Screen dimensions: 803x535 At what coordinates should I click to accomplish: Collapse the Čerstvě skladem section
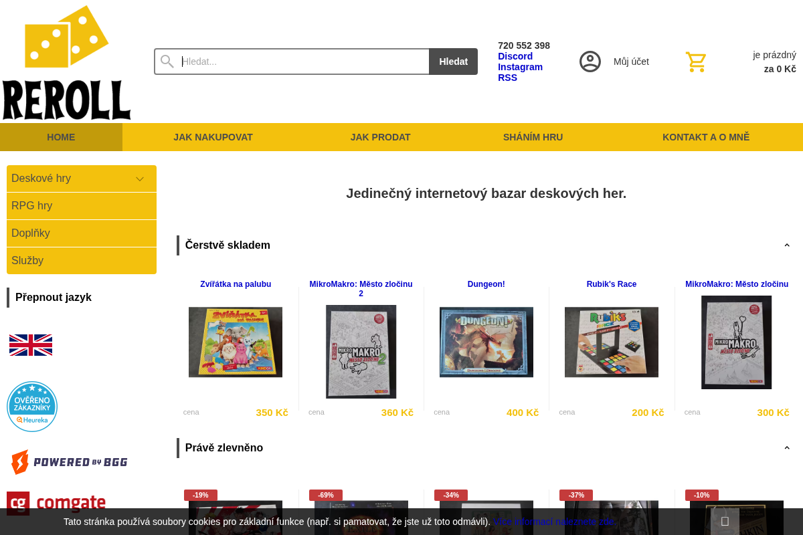click(787, 245)
